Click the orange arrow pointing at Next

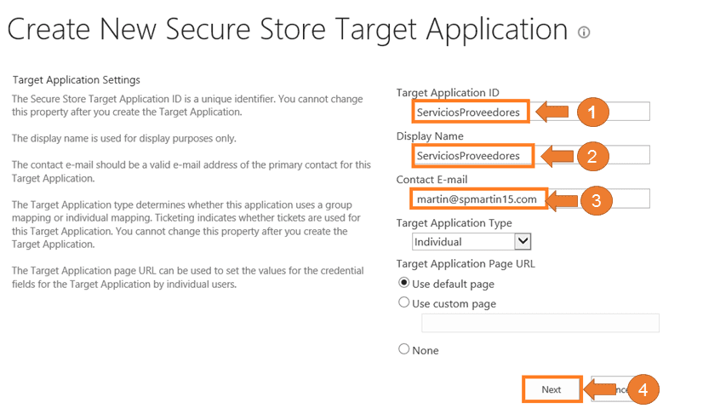tap(600, 389)
